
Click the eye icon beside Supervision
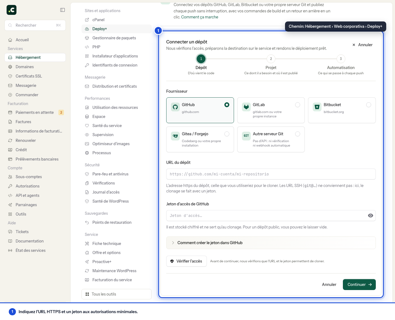click(x=87, y=135)
